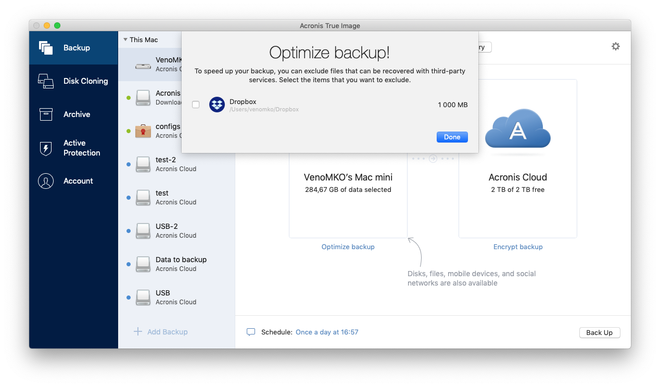Choose the USB-2 backup in list
The width and height of the screenshot is (660, 387).
click(x=176, y=231)
